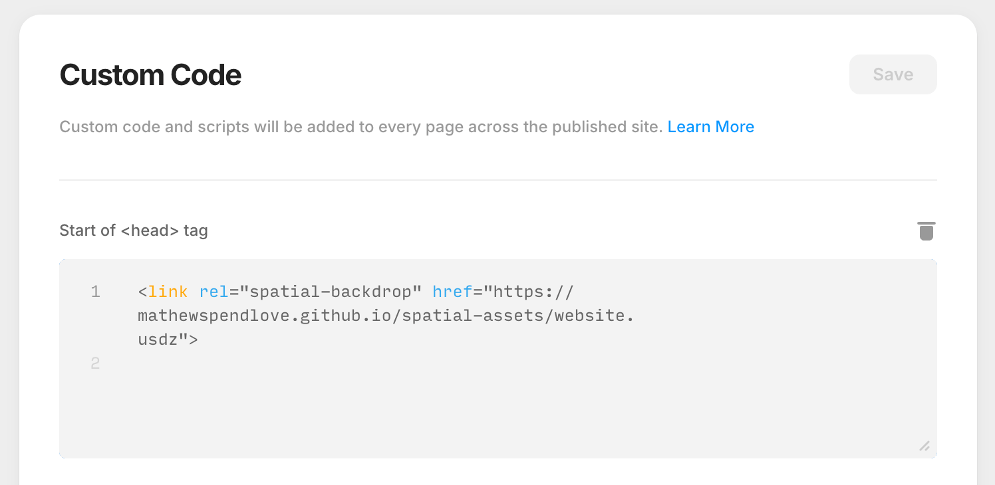Click the custom code description text

coord(361,127)
